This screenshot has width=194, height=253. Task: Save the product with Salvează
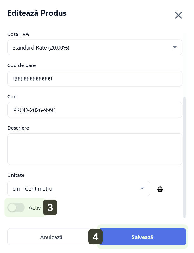[142, 237]
